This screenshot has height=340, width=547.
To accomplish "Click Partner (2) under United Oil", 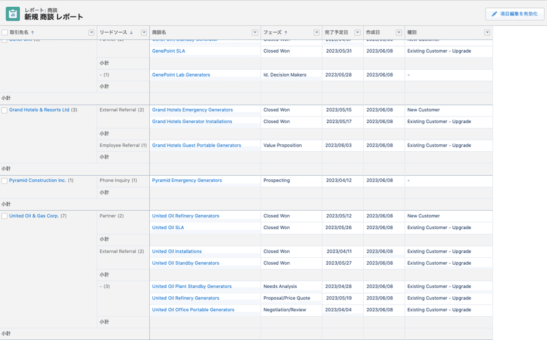I will 111,216.
